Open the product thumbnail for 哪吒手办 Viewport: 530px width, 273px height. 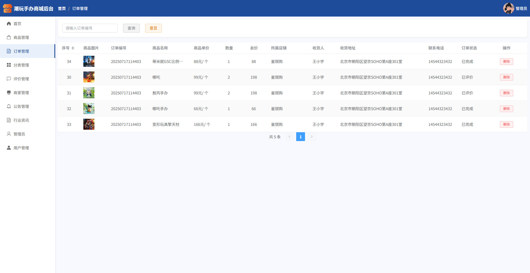point(89,109)
